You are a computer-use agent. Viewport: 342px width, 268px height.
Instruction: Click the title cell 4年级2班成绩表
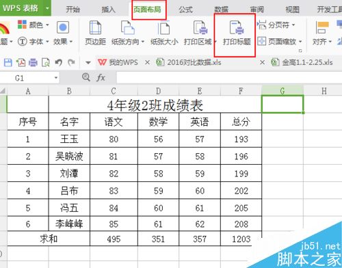[155, 105]
